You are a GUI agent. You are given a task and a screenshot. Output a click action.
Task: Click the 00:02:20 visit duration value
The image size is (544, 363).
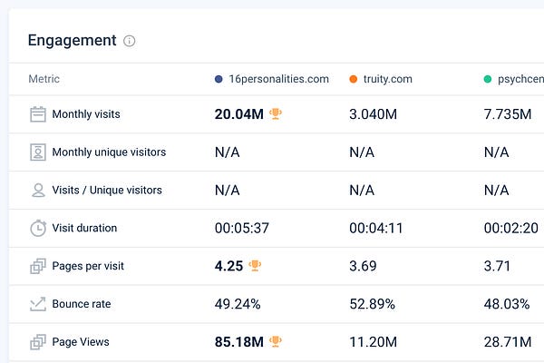point(511,228)
